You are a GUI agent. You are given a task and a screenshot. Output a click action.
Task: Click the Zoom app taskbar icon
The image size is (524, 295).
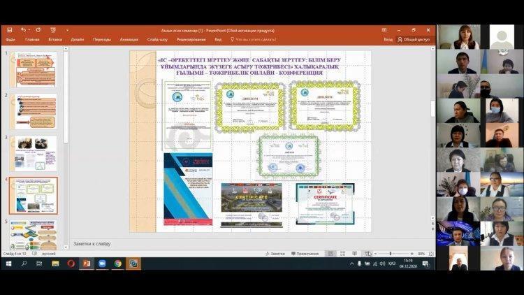(102, 264)
